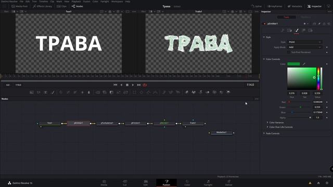The width and height of the screenshot is (333, 187).
Task: Open Nodes panel options menu
Action: 257,99
